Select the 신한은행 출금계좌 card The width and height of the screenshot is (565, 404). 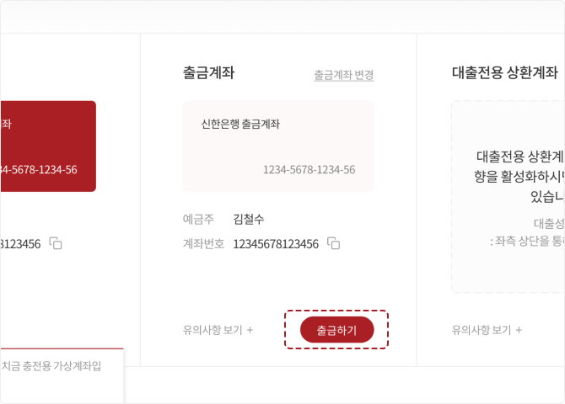click(x=277, y=146)
